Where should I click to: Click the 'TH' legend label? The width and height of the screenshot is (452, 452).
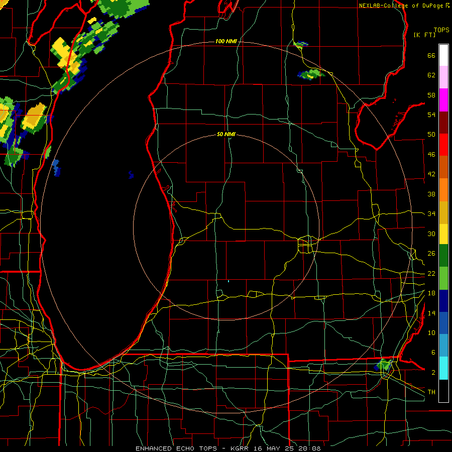tap(431, 392)
